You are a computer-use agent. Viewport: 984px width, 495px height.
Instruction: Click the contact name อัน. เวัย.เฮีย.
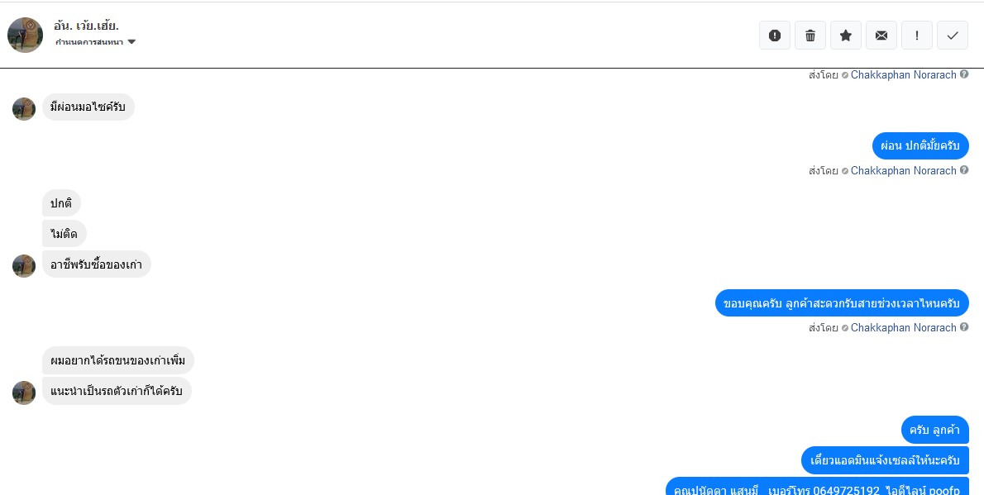87,26
